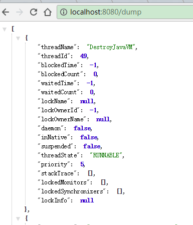Click the lockName null value
The height and width of the screenshot is (225, 193).
coord(87,101)
